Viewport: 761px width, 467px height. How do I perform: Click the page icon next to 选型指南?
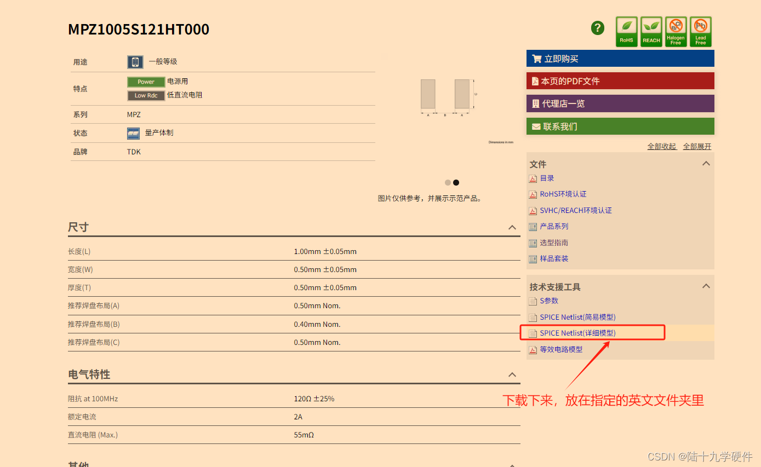coord(533,243)
